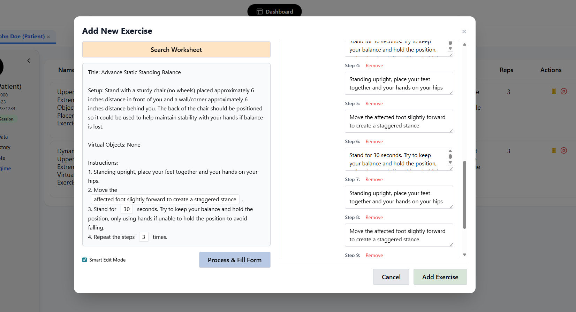Click Process & Fill Form
Screen dimensions: 576x312
pos(234,260)
